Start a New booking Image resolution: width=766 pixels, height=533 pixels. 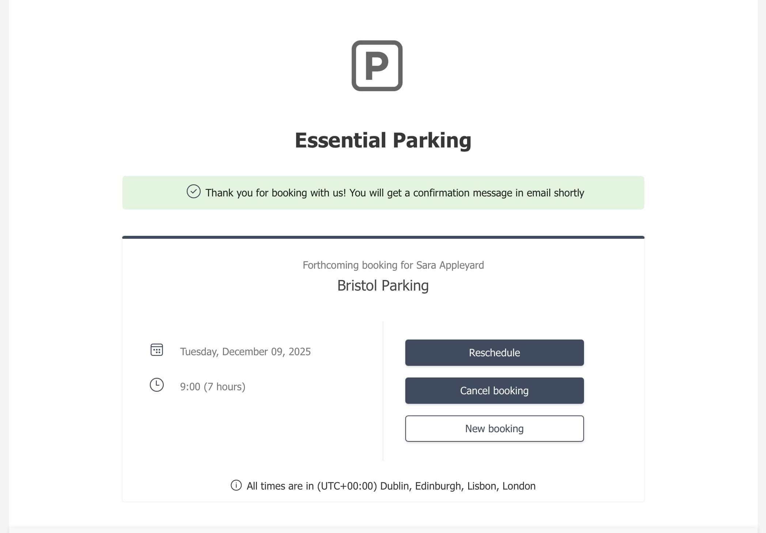pos(494,429)
